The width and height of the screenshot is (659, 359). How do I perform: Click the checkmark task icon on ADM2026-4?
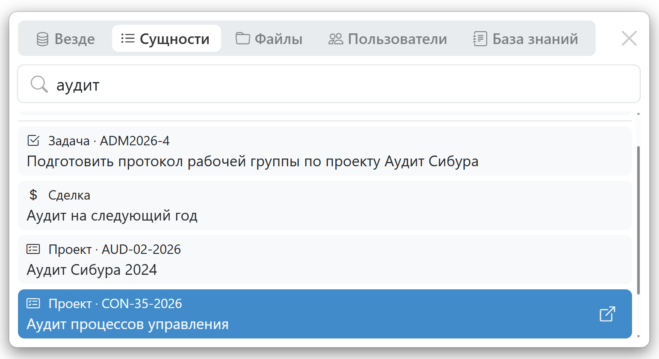pos(34,140)
